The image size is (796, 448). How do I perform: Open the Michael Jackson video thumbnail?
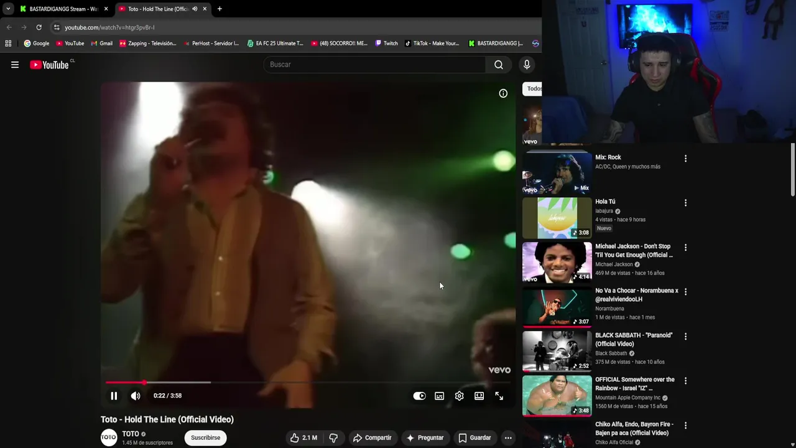pyautogui.click(x=557, y=263)
